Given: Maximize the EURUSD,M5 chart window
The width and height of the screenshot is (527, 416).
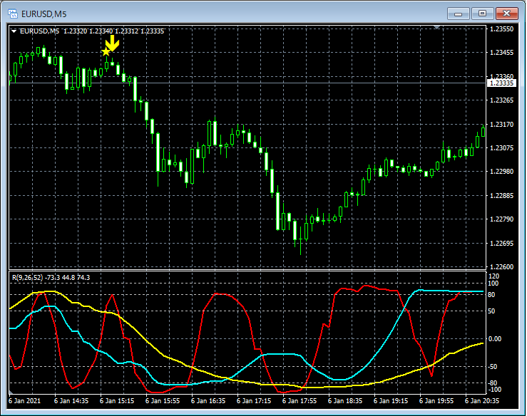Looking at the screenshot, I should click(483, 13).
